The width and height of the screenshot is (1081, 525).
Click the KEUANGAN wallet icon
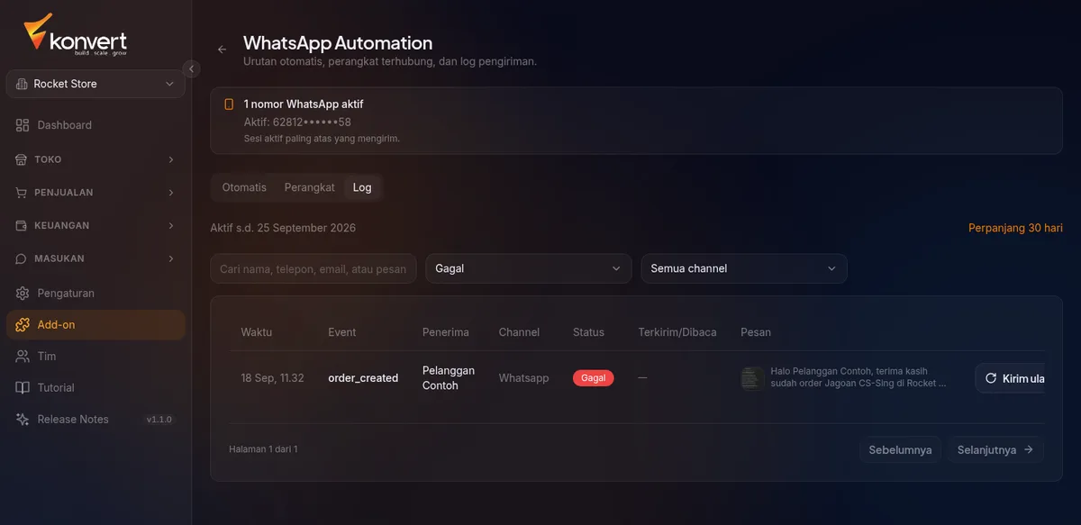[x=23, y=225]
